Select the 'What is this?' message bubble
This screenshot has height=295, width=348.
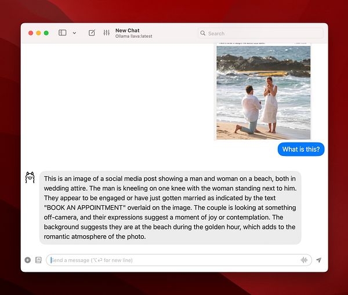(x=301, y=150)
